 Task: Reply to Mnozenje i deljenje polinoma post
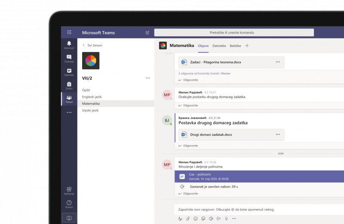[x=188, y=194]
